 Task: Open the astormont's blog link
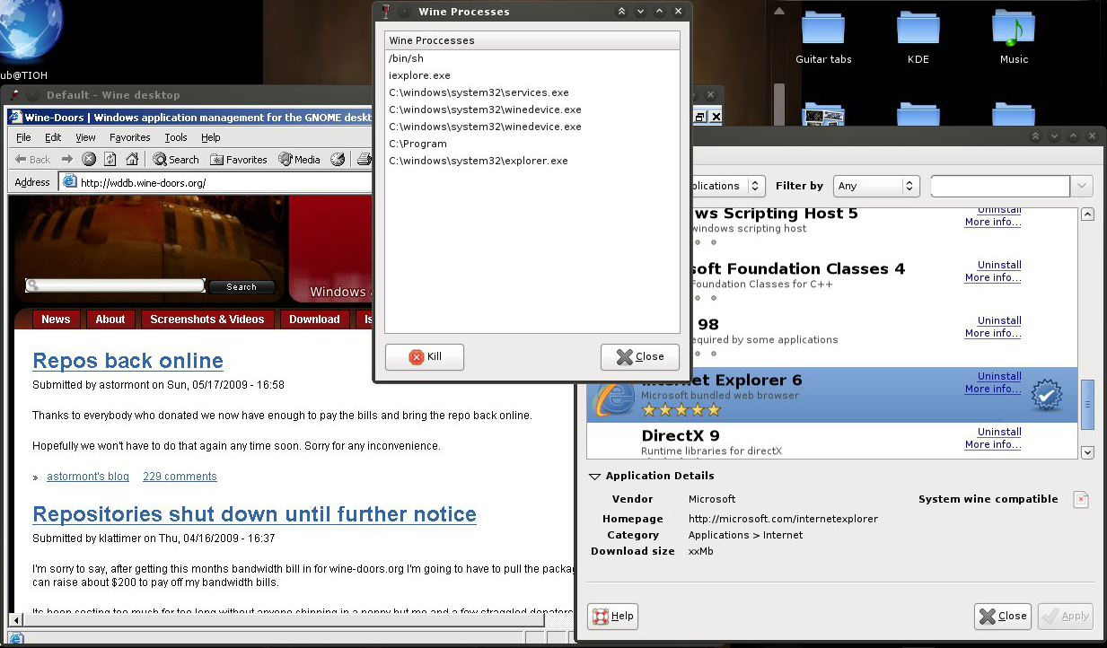point(88,477)
